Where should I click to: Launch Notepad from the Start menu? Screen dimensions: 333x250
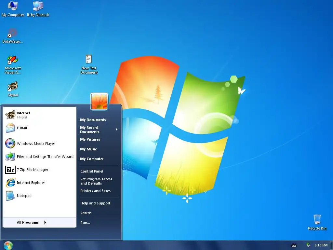[39, 196]
